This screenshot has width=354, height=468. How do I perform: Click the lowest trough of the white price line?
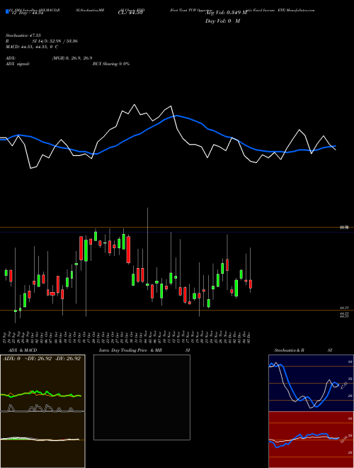pos(30,169)
